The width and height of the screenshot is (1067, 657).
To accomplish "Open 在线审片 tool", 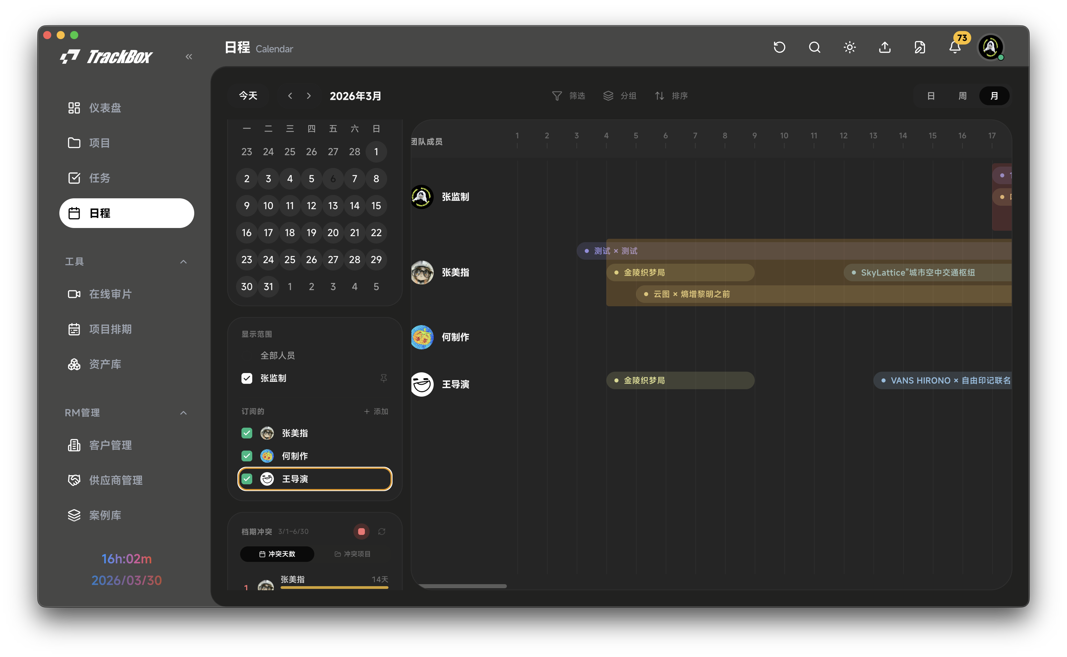I will coord(126,294).
